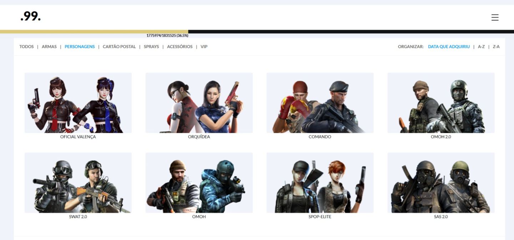Open the VIP category tab
Screen dimensions: 514x240
[x=204, y=47]
